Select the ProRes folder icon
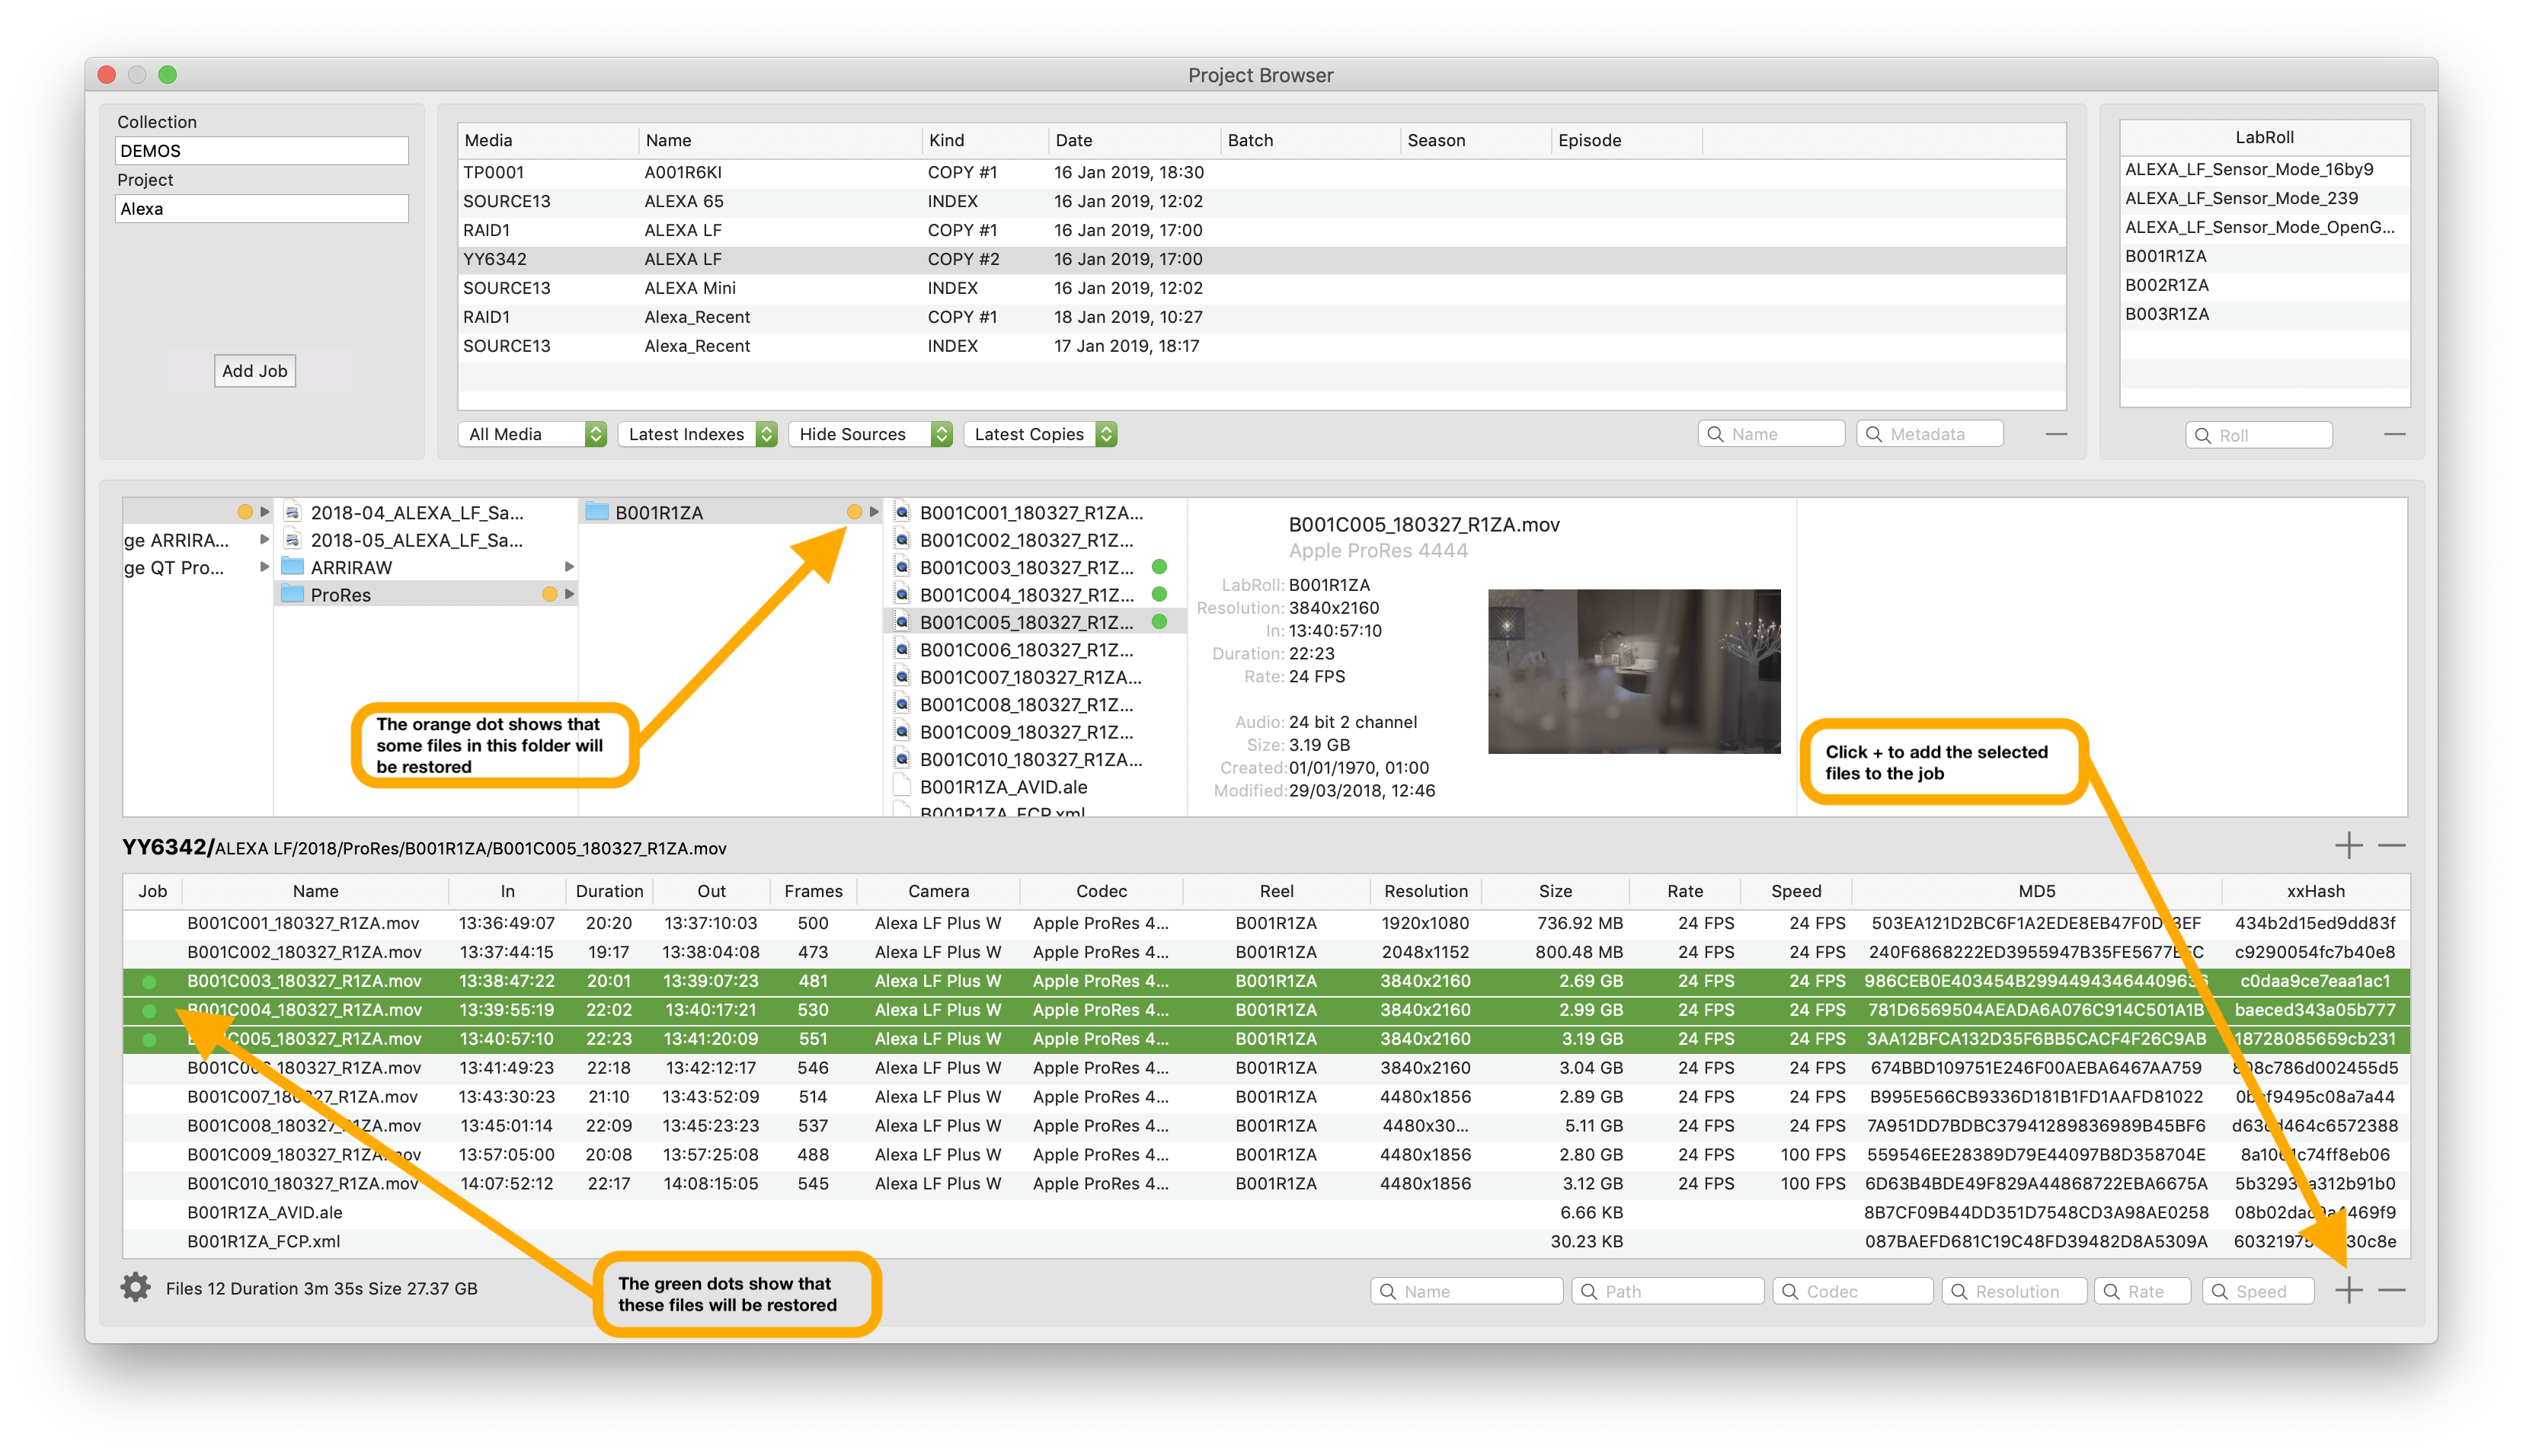The image size is (2523, 1456). tap(293, 595)
